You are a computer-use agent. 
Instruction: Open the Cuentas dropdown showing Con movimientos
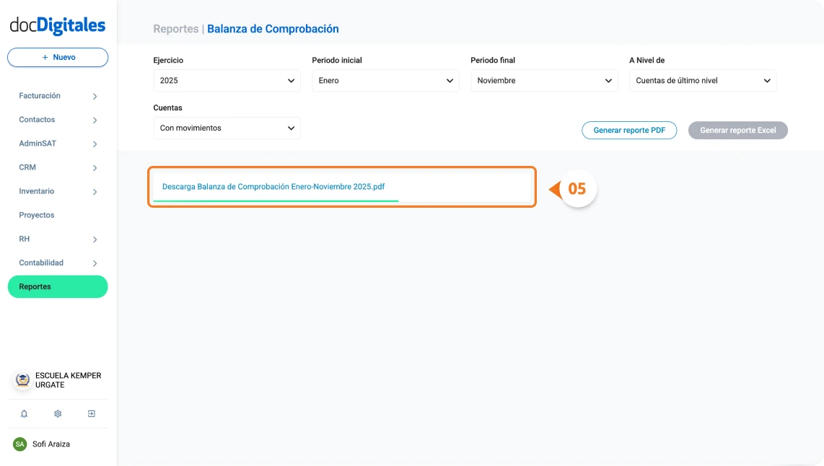point(227,128)
